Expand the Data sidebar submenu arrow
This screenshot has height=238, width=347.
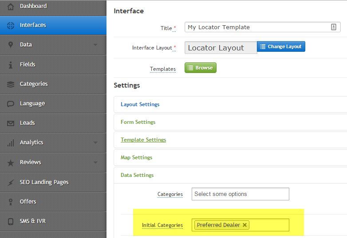coord(95,45)
